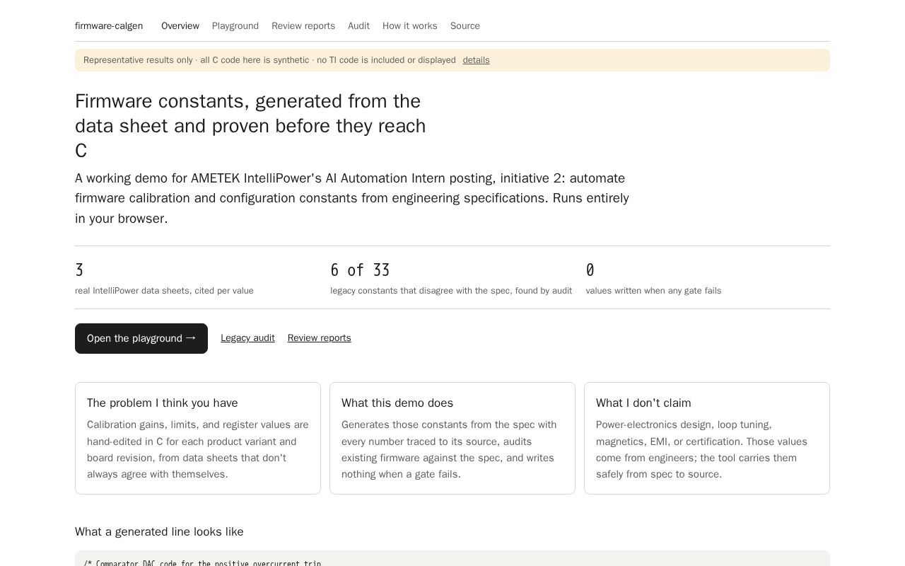
Task: Click the 'What this demo does' card title
Action: point(397,403)
